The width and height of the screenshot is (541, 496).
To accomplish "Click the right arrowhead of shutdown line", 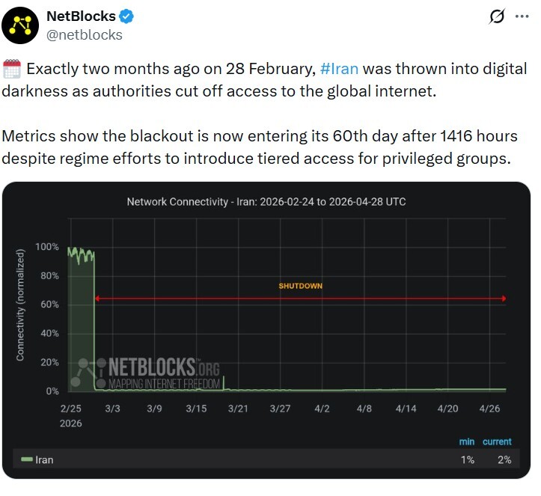I will pyautogui.click(x=504, y=298).
